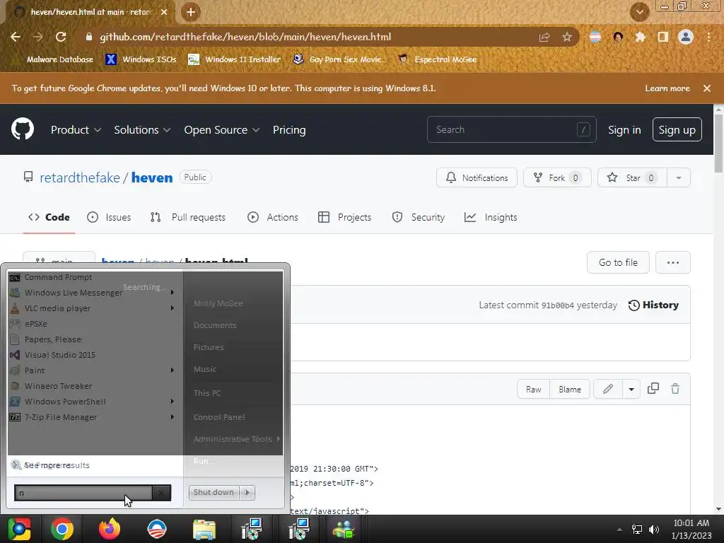Open File Explorer from taskbar
The height and width of the screenshot is (543, 724).
(204, 529)
